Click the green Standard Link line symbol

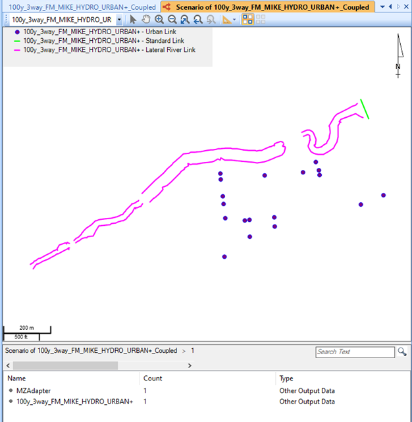click(17, 41)
